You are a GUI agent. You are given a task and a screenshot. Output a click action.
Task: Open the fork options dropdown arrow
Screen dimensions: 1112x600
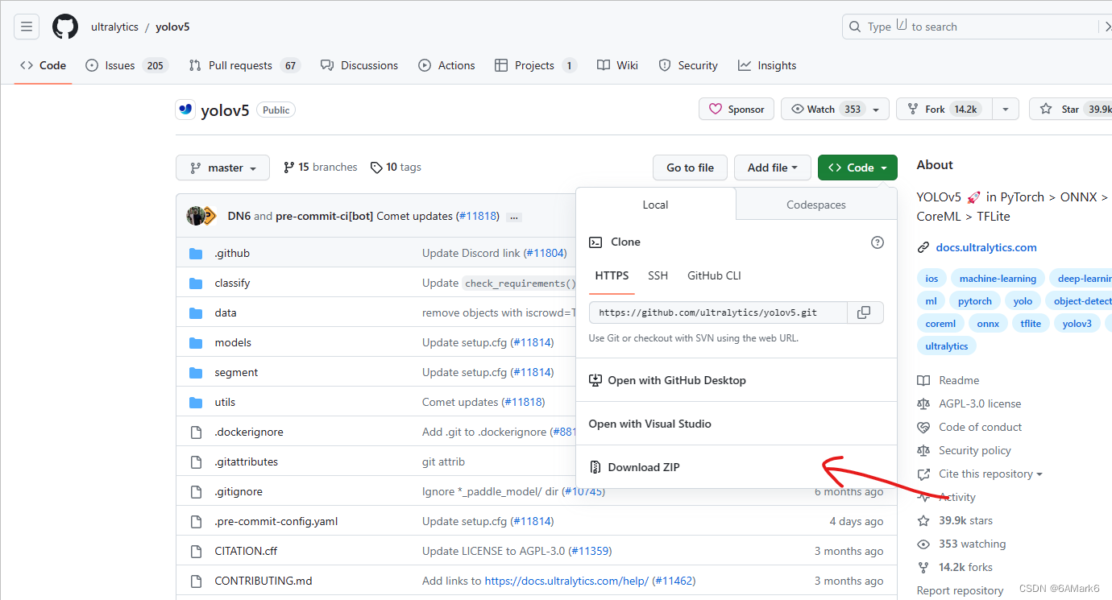tap(1005, 109)
